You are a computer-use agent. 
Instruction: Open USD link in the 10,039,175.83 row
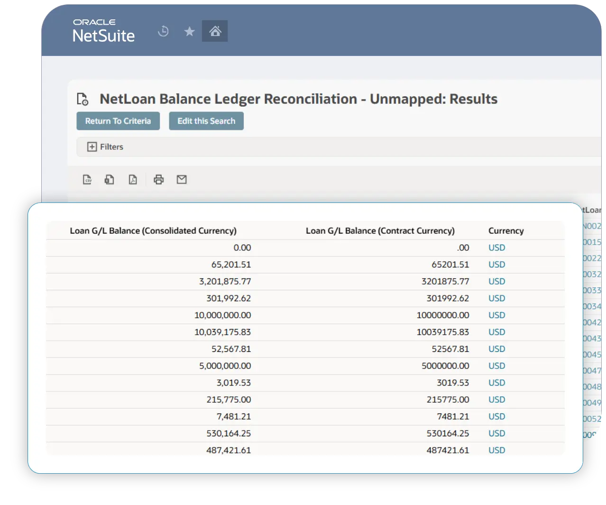coord(497,332)
